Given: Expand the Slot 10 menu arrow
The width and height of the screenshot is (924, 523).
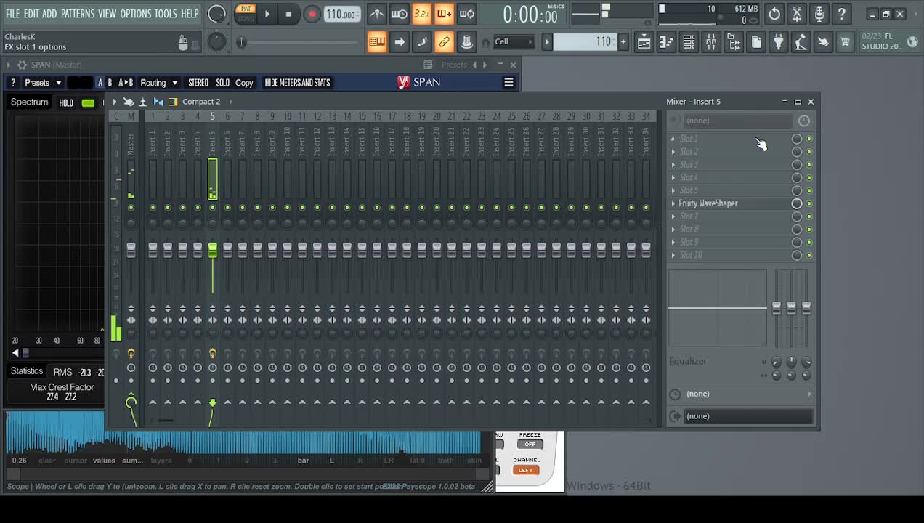Looking at the screenshot, I should click(x=673, y=256).
